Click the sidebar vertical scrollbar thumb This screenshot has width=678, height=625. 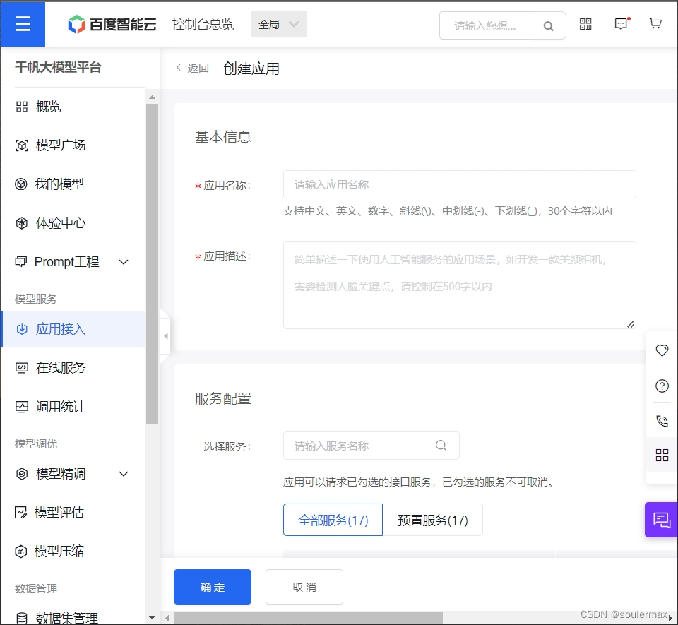click(153, 263)
